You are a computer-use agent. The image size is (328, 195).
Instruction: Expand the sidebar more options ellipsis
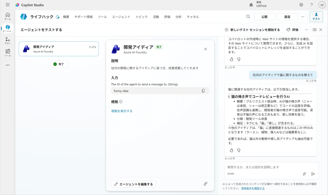tap(8, 65)
